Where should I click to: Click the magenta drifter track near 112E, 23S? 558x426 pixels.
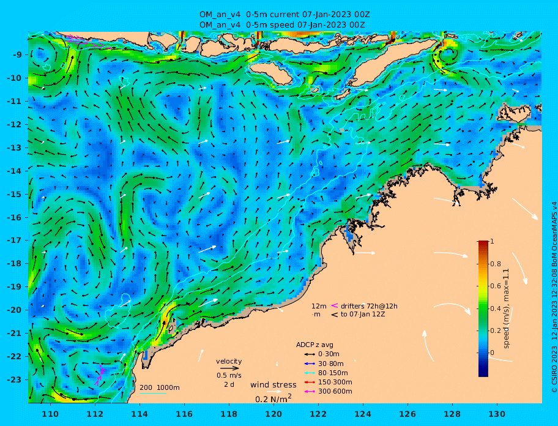click(100, 376)
